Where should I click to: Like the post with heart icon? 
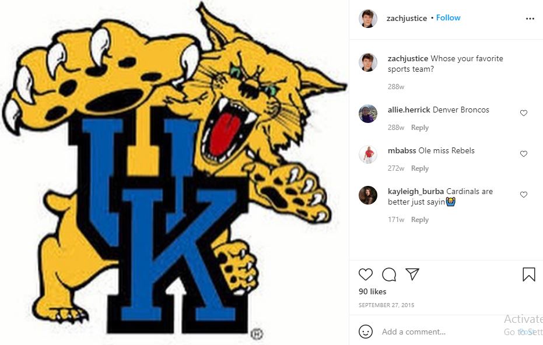[365, 274]
